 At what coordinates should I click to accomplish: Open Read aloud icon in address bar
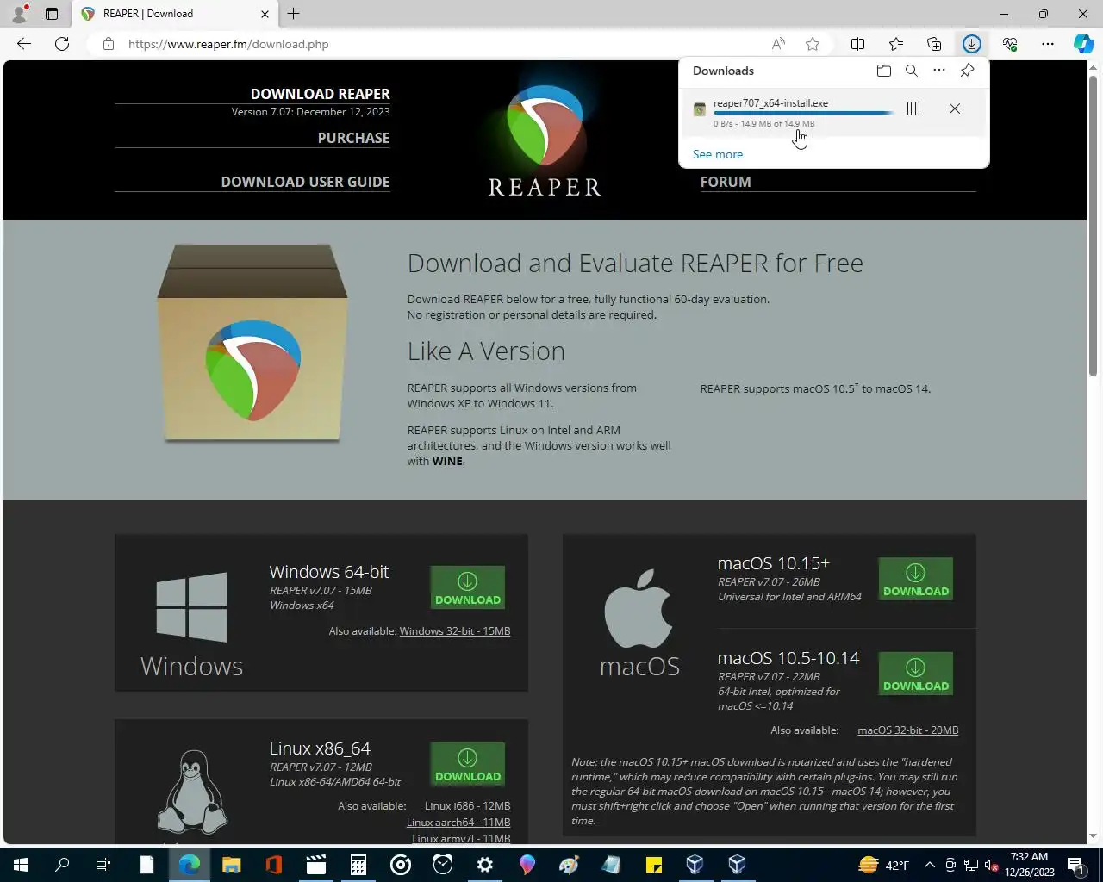[x=778, y=44]
